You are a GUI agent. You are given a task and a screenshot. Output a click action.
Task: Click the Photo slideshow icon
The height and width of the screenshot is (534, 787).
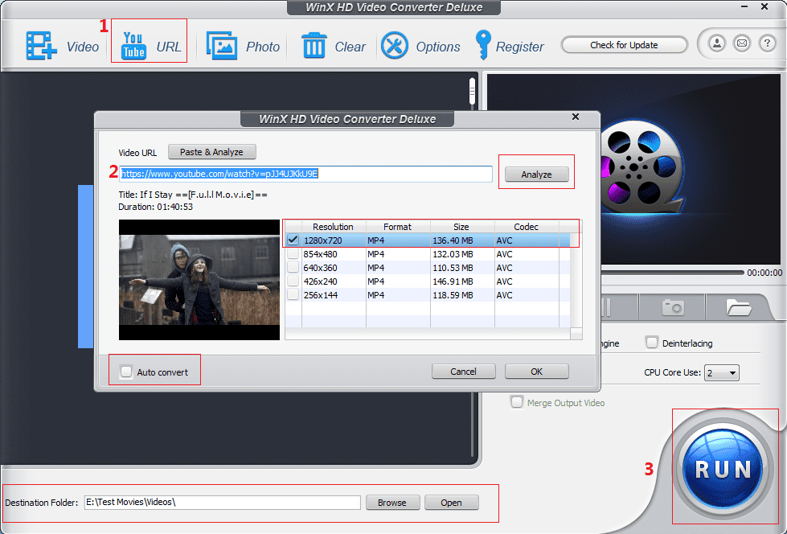tap(222, 46)
